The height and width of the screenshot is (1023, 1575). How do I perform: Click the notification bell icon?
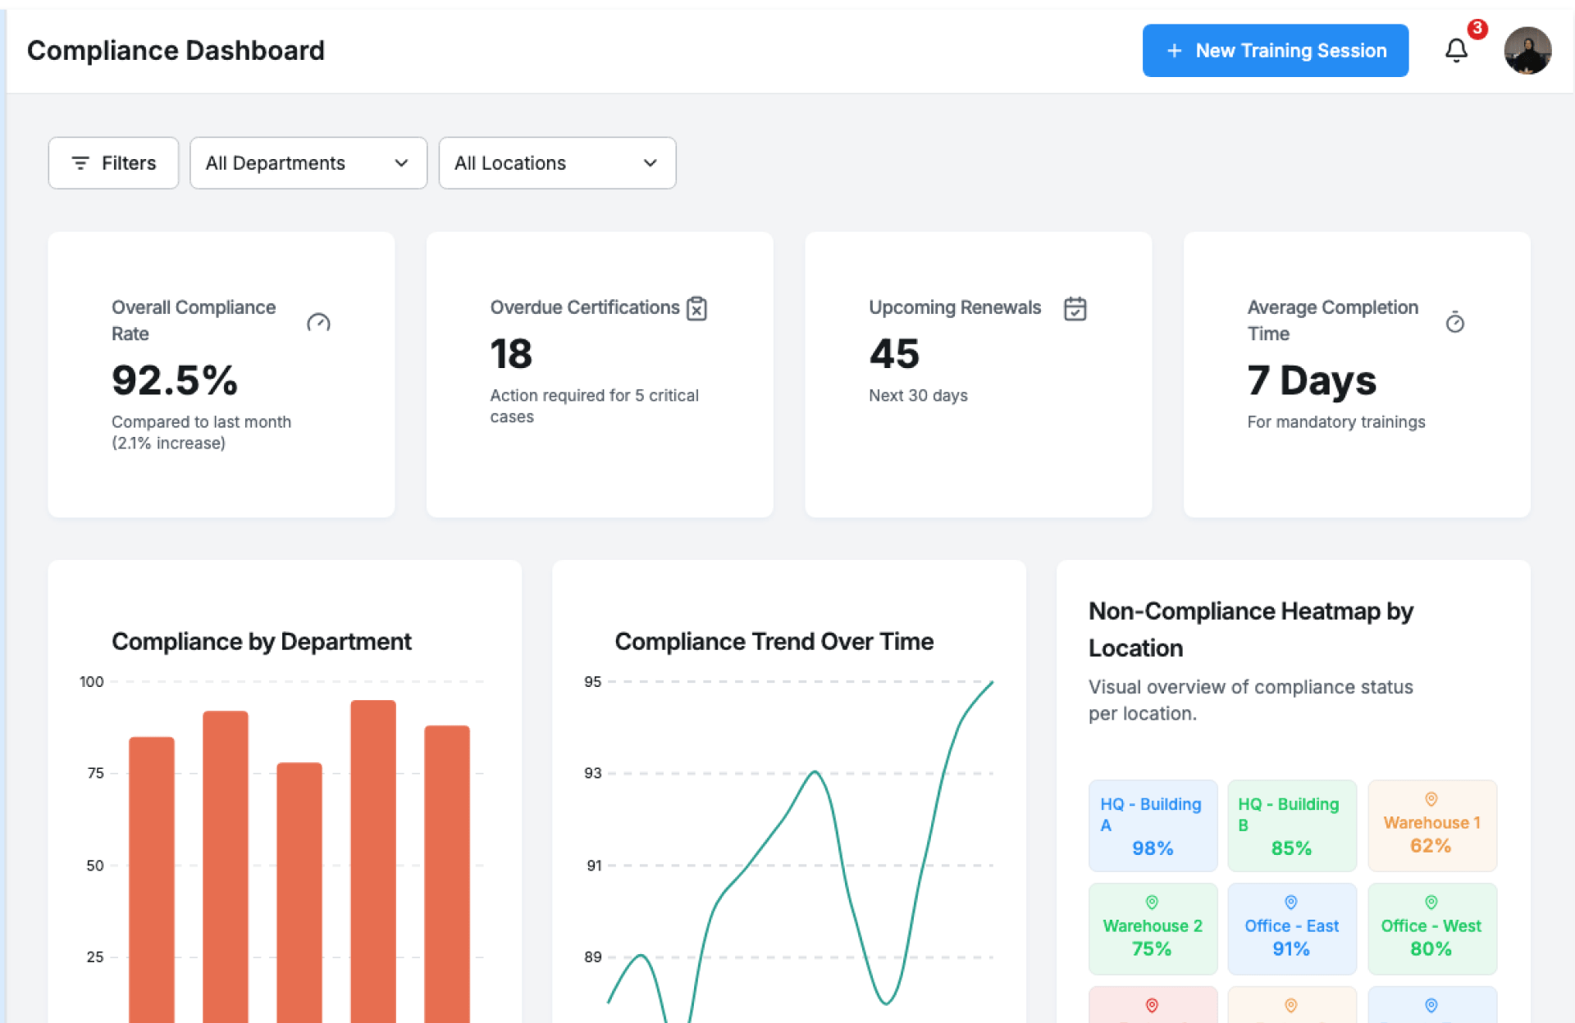tap(1455, 51)
